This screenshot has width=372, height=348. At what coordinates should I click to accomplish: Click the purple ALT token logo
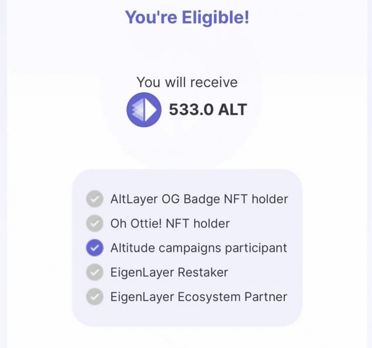[144, 110]
